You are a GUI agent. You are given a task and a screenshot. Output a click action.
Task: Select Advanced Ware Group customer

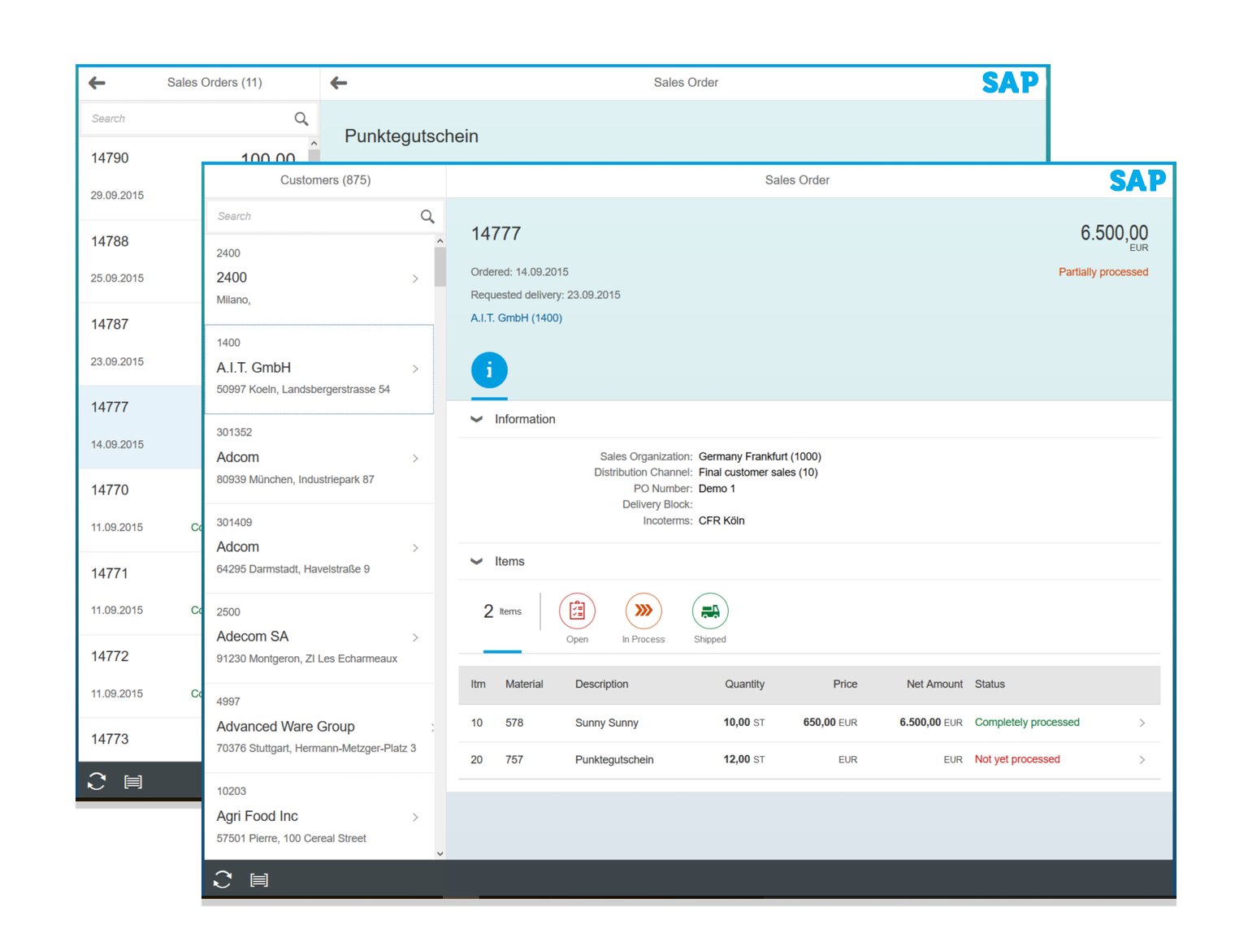(319, 728)
